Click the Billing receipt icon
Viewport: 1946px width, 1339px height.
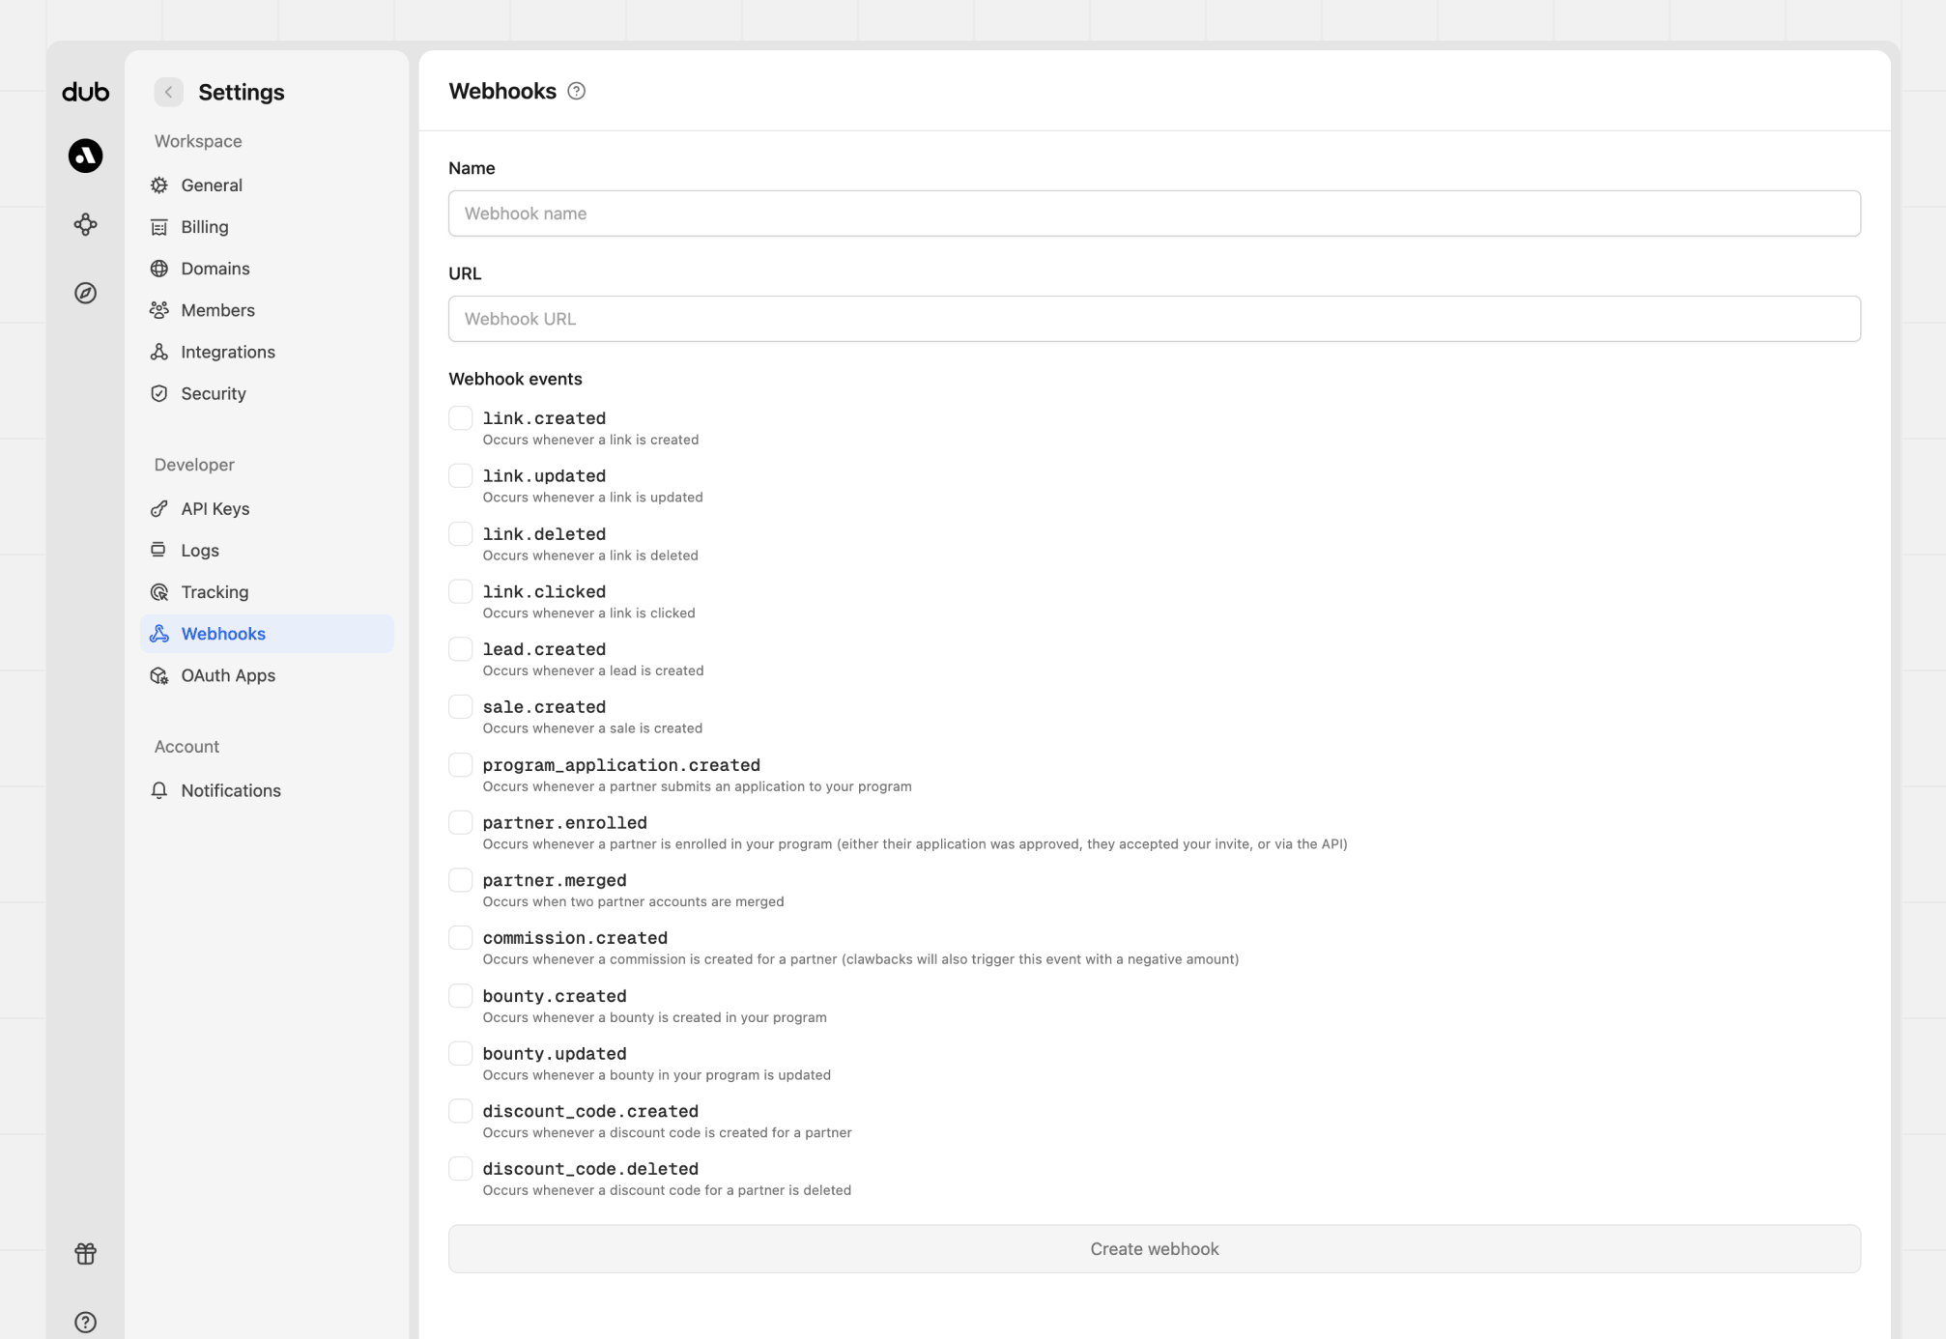pos(159,227)
